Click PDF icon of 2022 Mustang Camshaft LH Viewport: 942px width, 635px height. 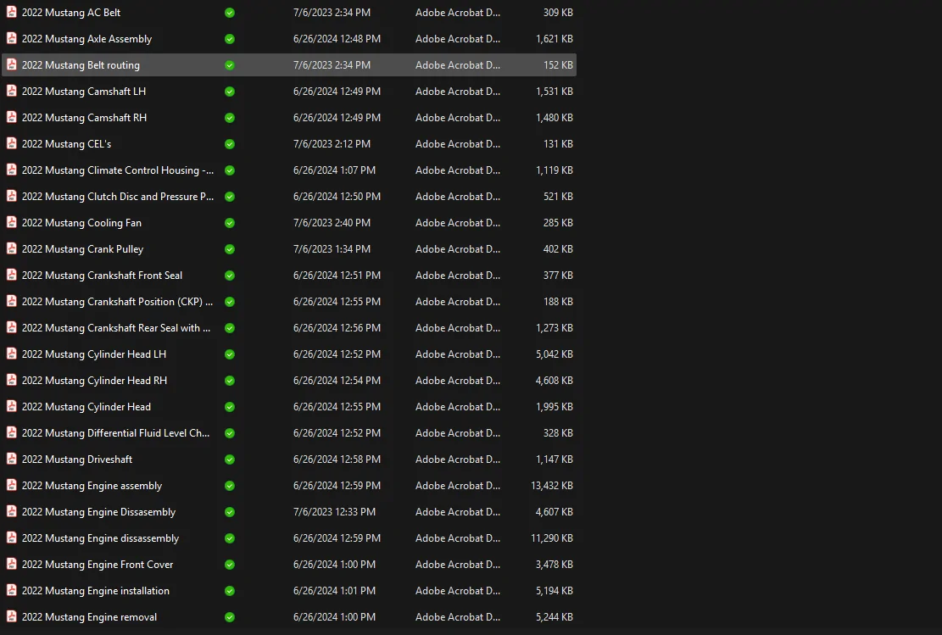[11, 92]
